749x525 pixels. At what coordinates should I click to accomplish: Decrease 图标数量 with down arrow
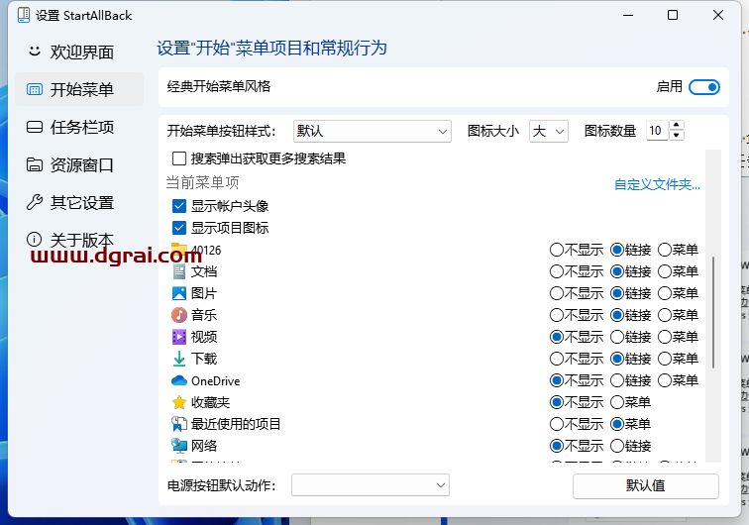(x=676, y=135)
